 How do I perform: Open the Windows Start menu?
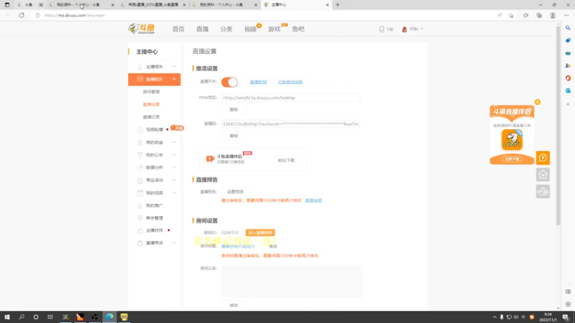[7, 317]
